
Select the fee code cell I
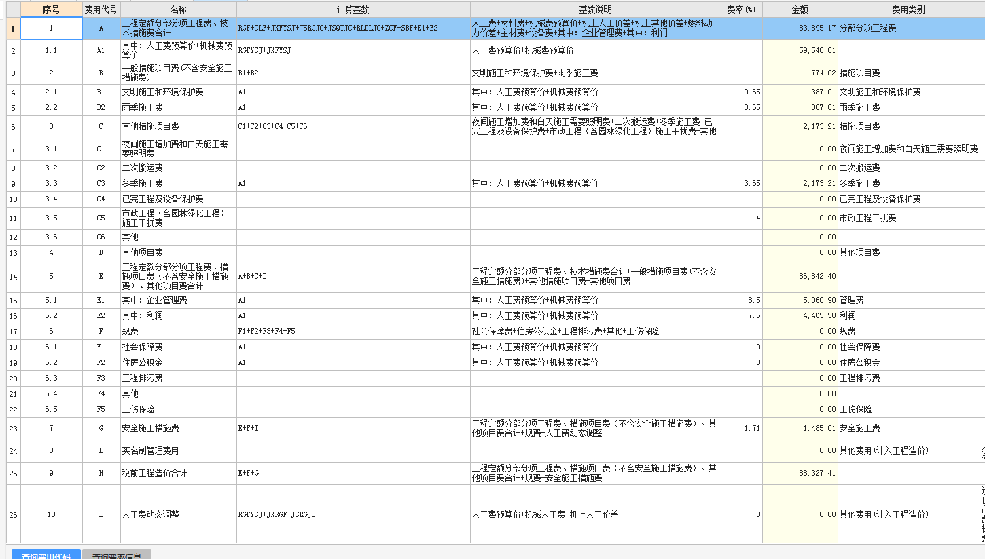pos(101,514)
